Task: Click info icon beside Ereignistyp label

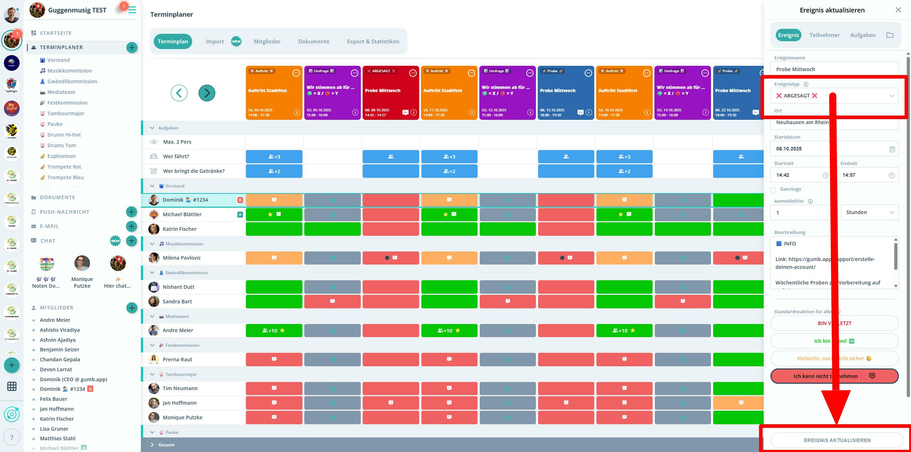Action: click(806, 84)
